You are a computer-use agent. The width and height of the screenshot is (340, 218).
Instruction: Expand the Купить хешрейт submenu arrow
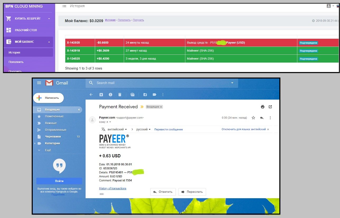click(49, 19)
